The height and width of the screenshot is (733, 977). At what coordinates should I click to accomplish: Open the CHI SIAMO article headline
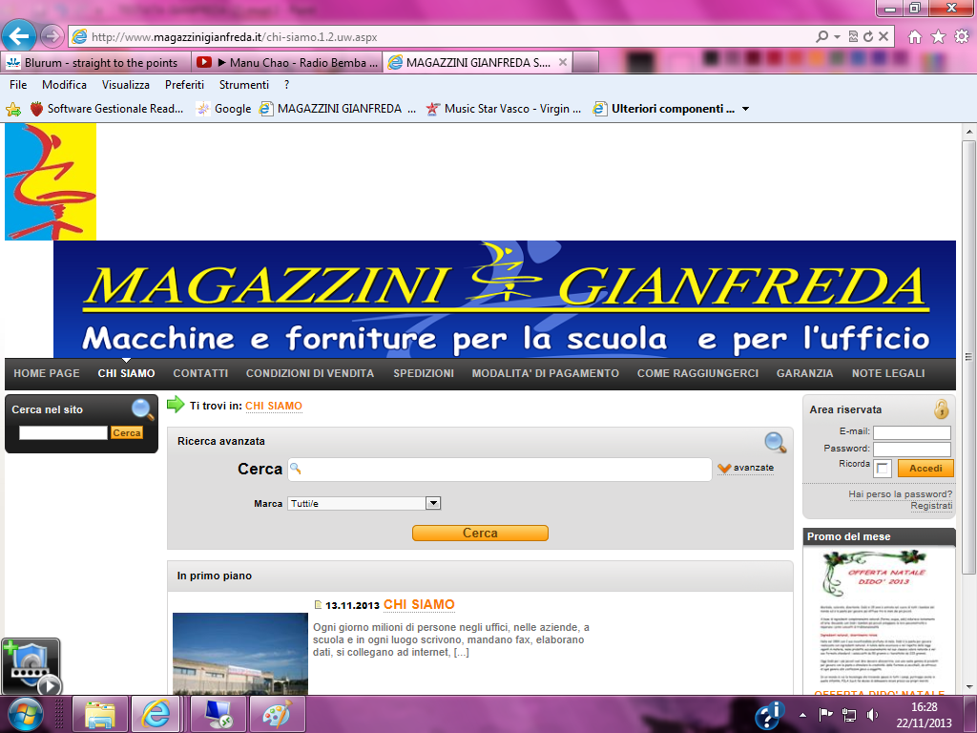pyautogui.click(x=419, y=604)
